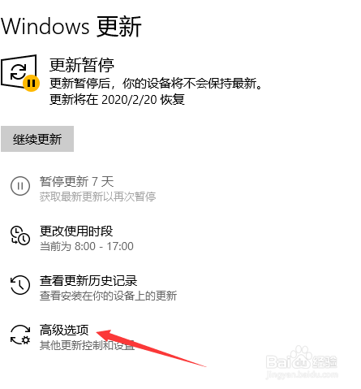Click the 其他更新控制和设置 description
The image size is (361, 389).
coord(87,345)
